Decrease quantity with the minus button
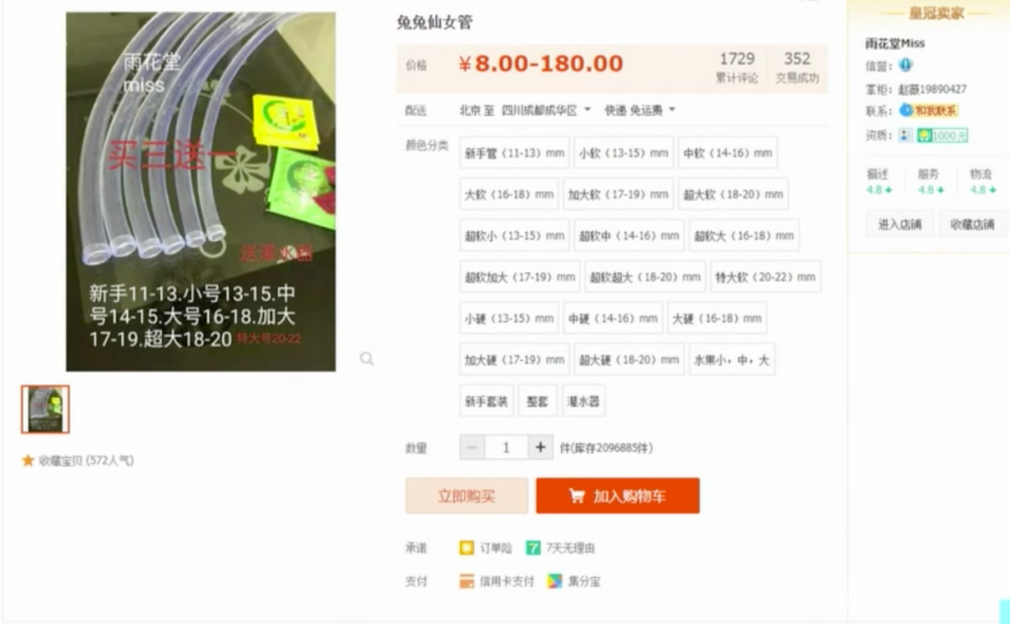Viewport: 1010px width, 624px height. 472,447
